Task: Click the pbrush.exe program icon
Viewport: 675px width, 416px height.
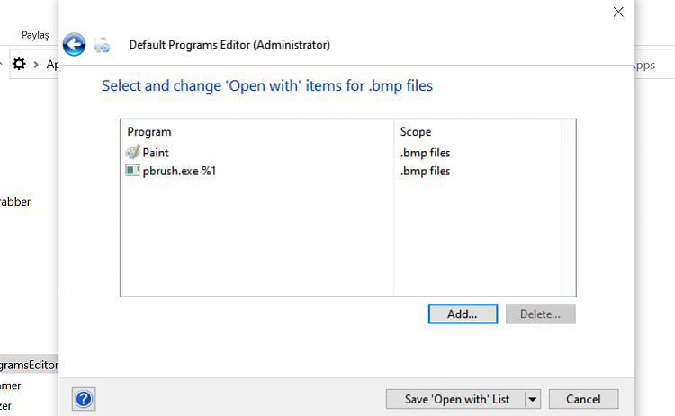Action: coord(132,171)
